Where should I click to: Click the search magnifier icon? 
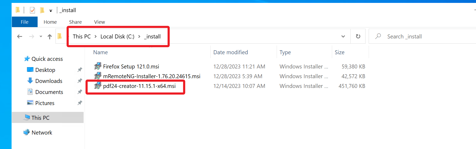click(x=378, y=36)
